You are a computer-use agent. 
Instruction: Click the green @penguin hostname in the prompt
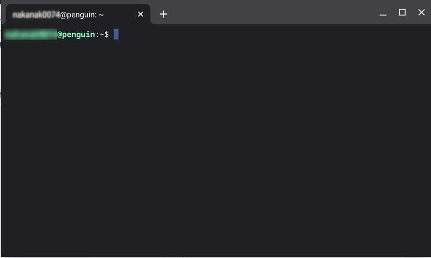pyautogui.click(x=76, y=35)
